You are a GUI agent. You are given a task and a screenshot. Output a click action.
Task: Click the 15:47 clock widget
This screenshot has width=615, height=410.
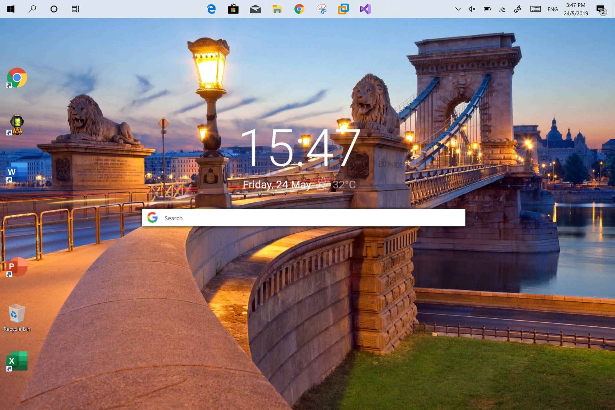point(300,148)
